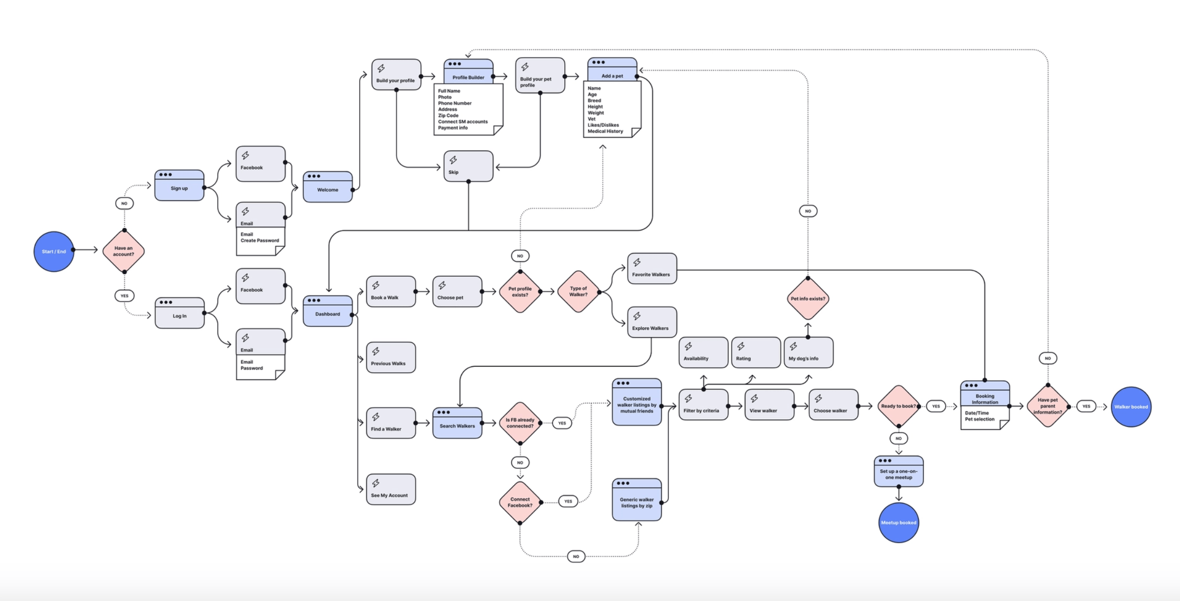Click the YES label right of 'Connect Facebook?'

pyautogui.click(x=568, y=502)
